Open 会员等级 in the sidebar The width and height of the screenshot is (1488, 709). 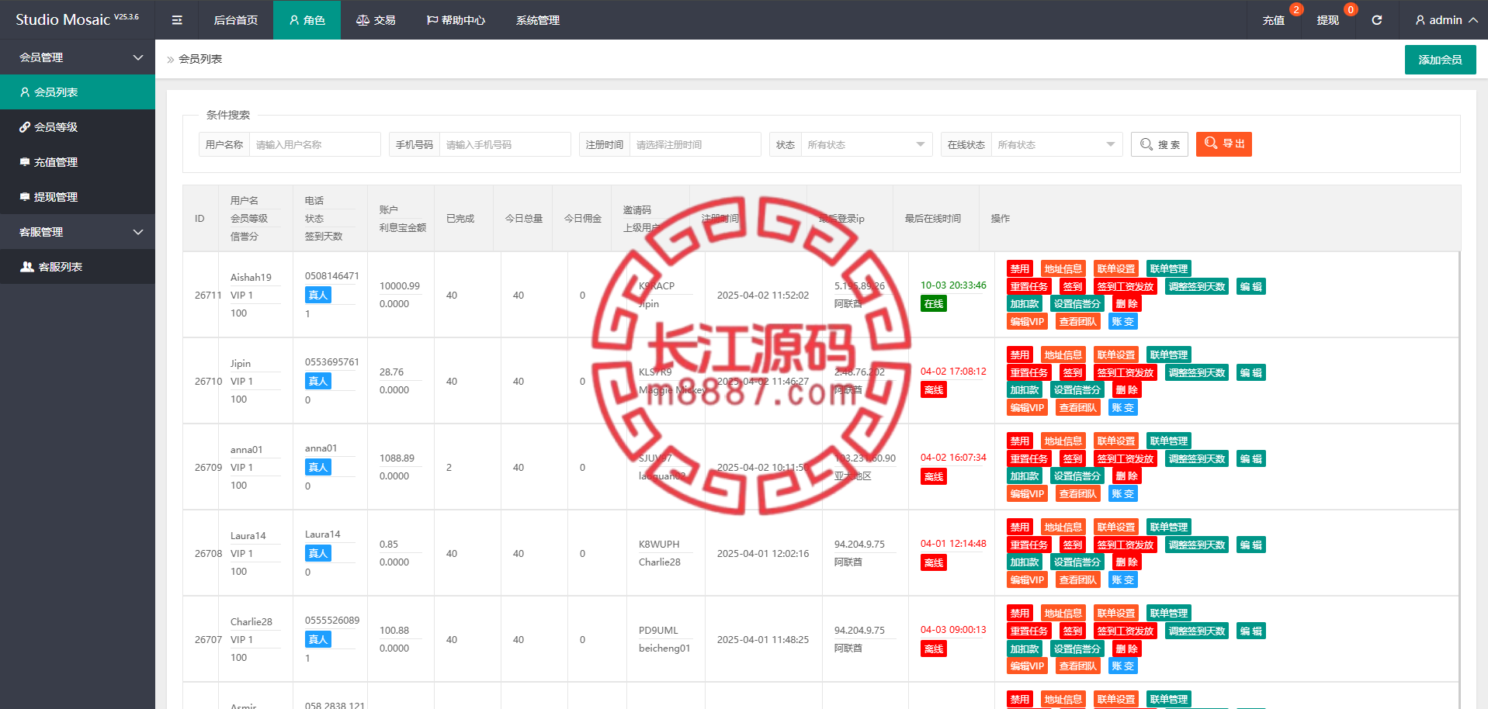pos(78,127)
